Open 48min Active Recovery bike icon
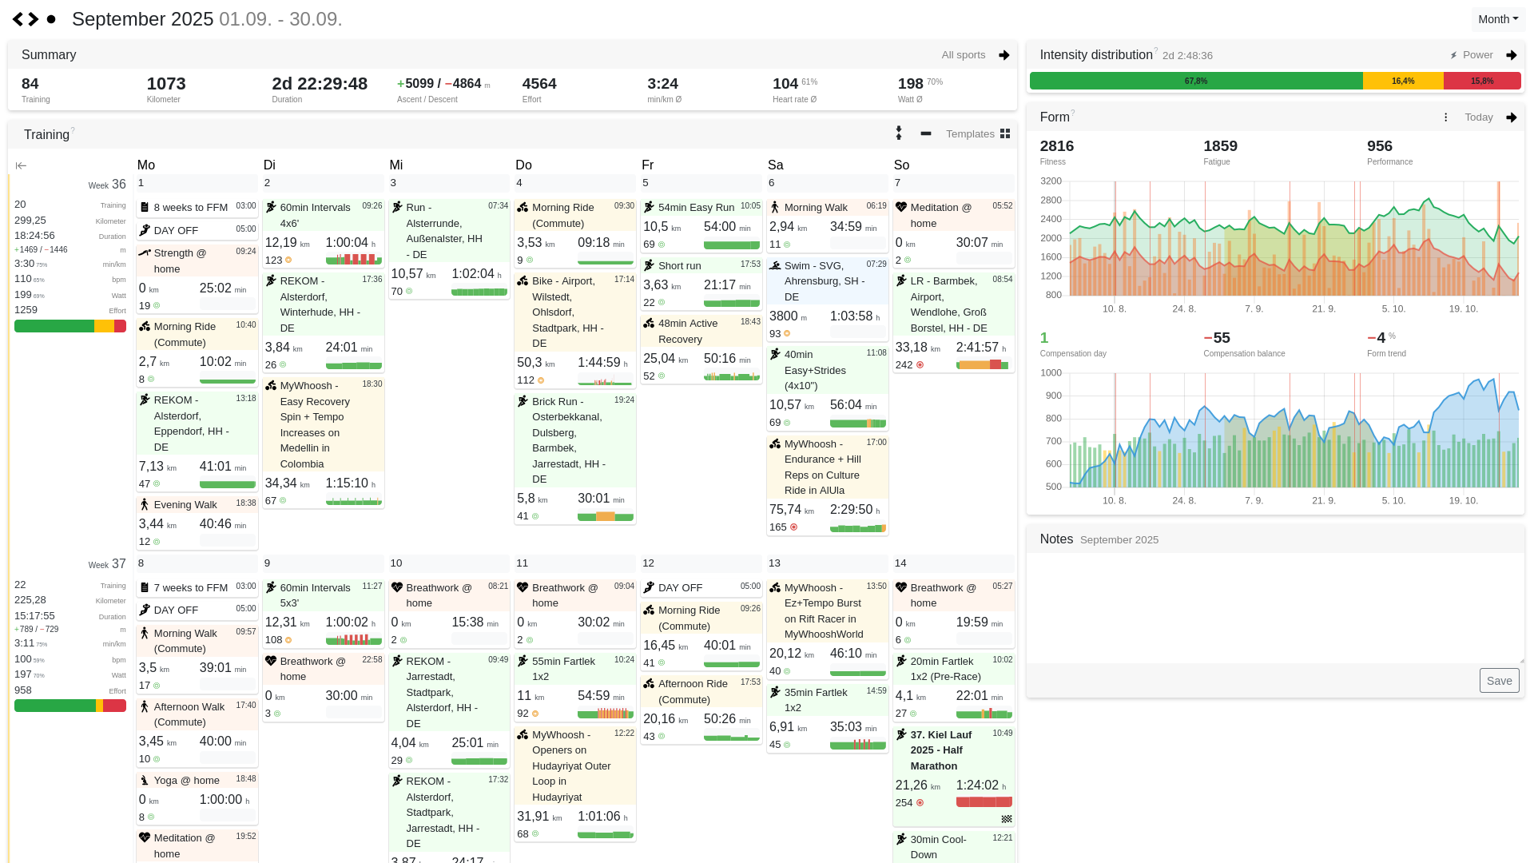This screenshot has height=863, width=1534. 649,324
